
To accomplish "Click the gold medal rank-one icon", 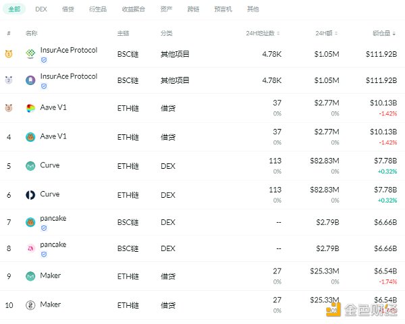I will coord(9,54).
